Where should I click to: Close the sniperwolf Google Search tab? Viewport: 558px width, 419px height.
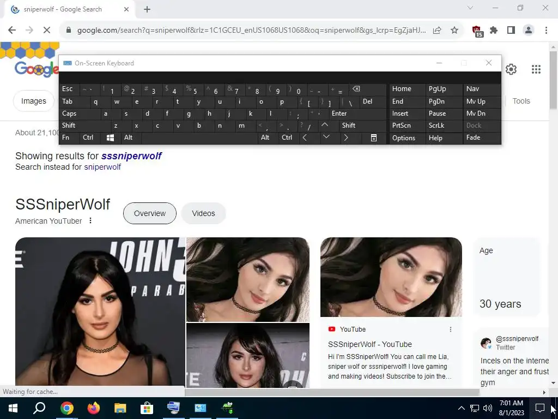pos(126,10)
